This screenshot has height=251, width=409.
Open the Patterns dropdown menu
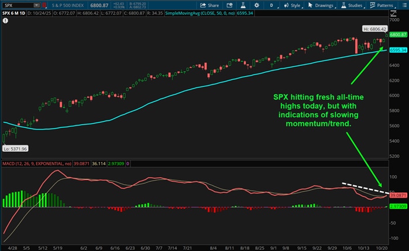coord(383,5)
